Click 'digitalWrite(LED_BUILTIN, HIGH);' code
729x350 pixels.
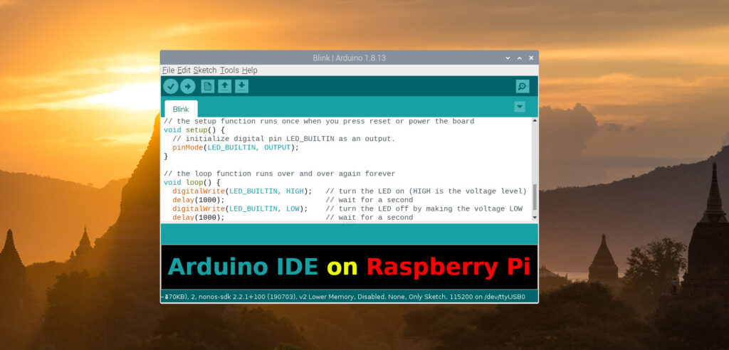(242, 191)
